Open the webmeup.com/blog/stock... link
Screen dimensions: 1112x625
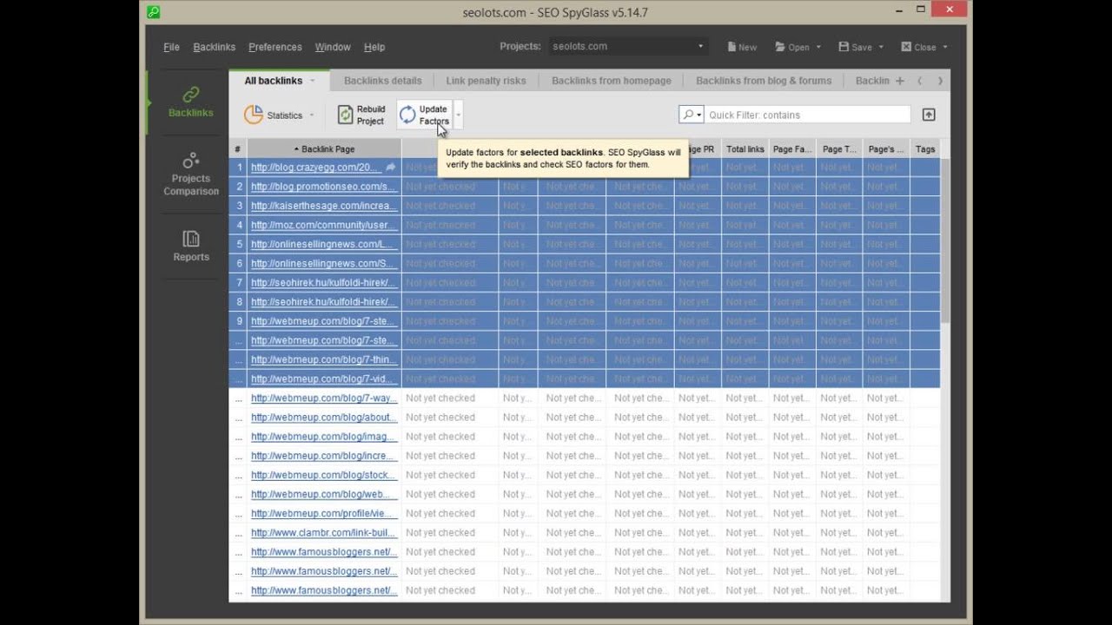324,475
